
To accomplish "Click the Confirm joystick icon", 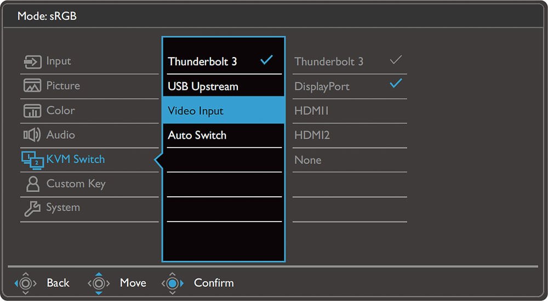I will [172, 283].
